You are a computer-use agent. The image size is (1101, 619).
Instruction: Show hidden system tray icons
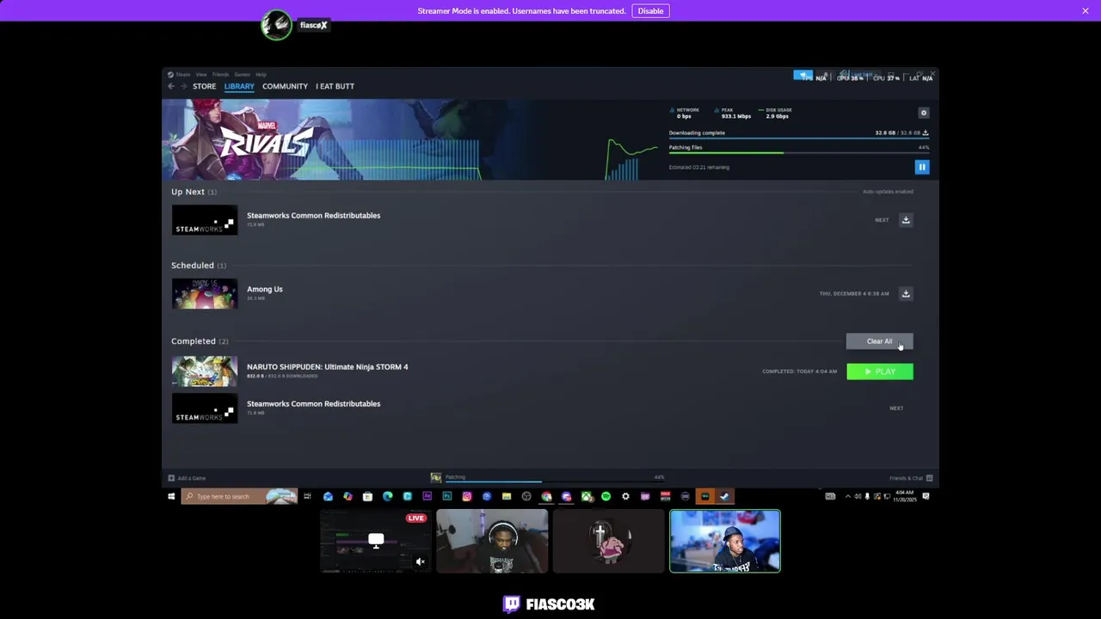(848, 496)
